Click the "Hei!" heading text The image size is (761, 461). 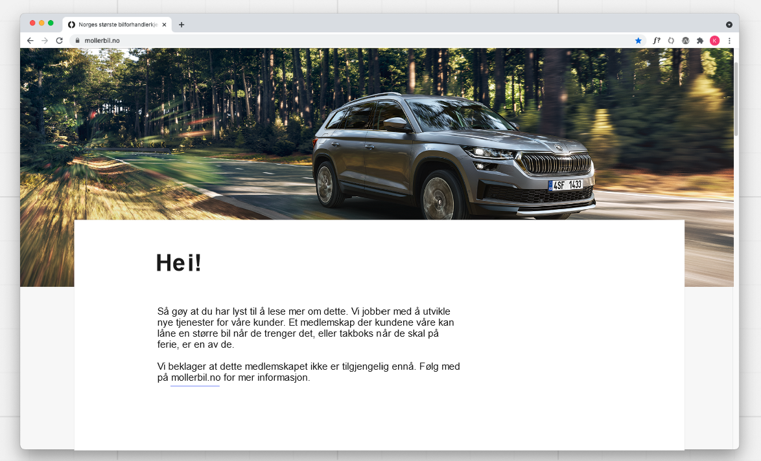(178, 262)
